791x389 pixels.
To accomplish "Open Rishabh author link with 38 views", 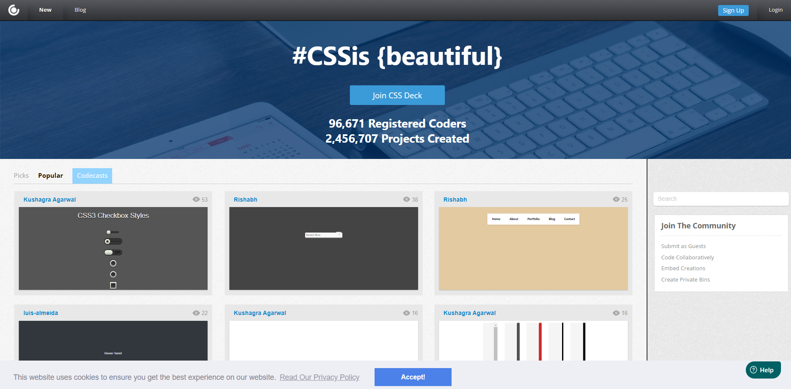I will tap(246, 200).
